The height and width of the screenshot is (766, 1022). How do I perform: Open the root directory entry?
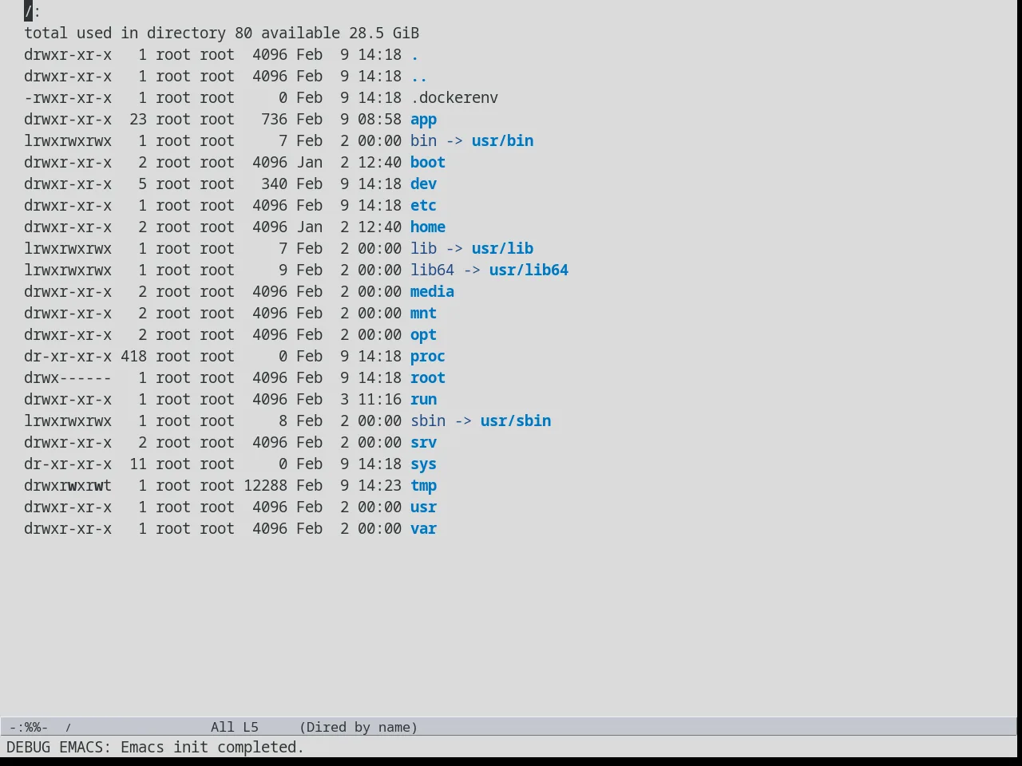click(x=428, y=377)
